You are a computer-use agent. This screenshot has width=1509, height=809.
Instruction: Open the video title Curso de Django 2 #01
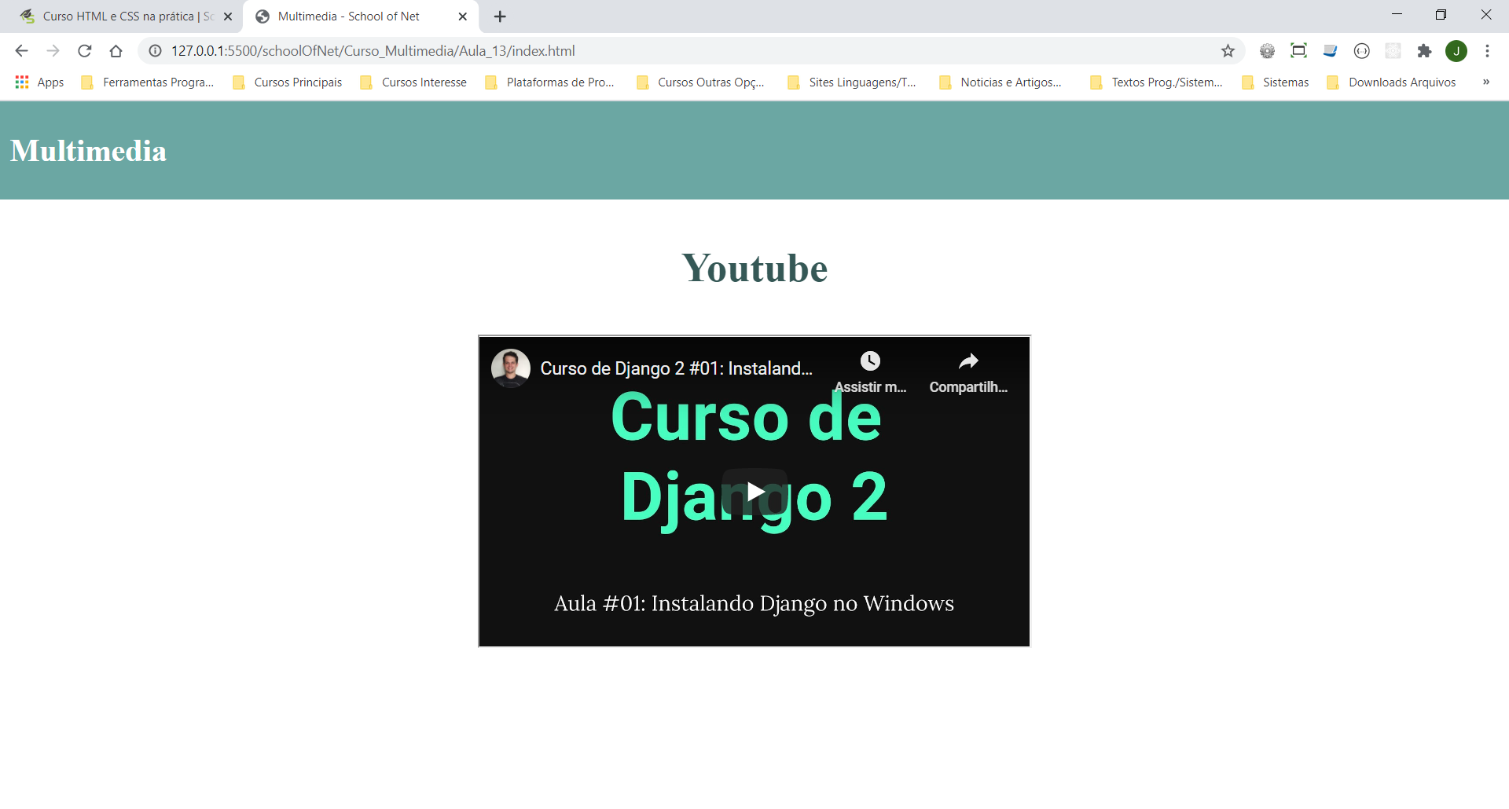tap(676, 368)
